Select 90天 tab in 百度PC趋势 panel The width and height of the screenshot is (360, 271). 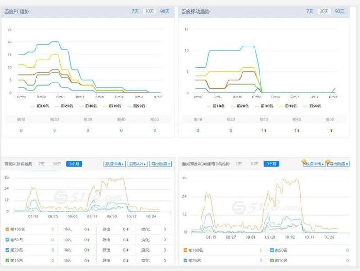click(x=164, y=11)
